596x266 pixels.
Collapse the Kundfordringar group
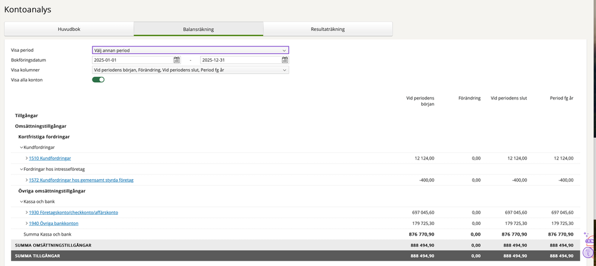(x=21, y=147)
